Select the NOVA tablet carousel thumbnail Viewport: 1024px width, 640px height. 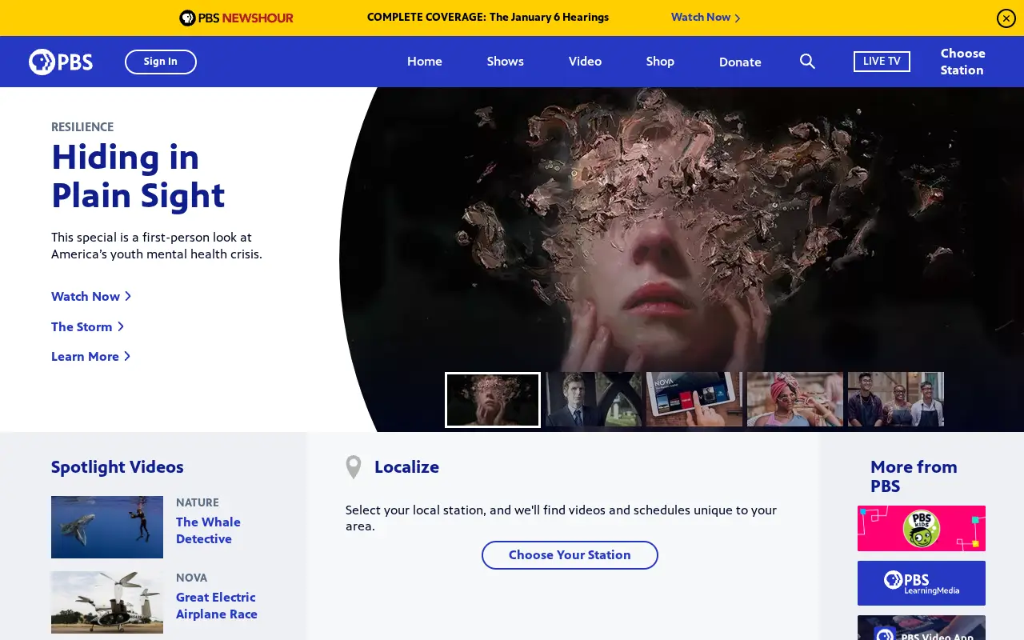[694, 399]
